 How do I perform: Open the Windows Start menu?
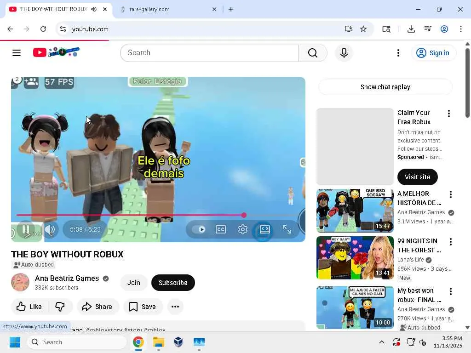pos(15,342)
